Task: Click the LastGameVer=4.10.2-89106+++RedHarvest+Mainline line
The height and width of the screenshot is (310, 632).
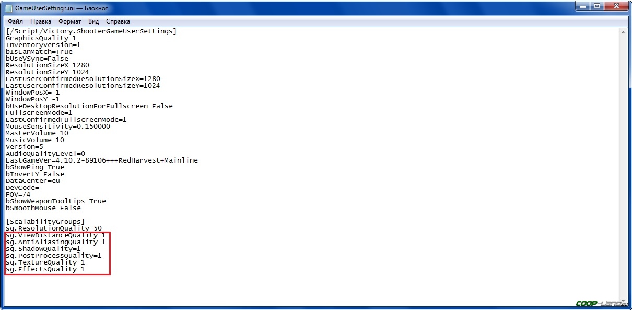Action: (101, 160)
